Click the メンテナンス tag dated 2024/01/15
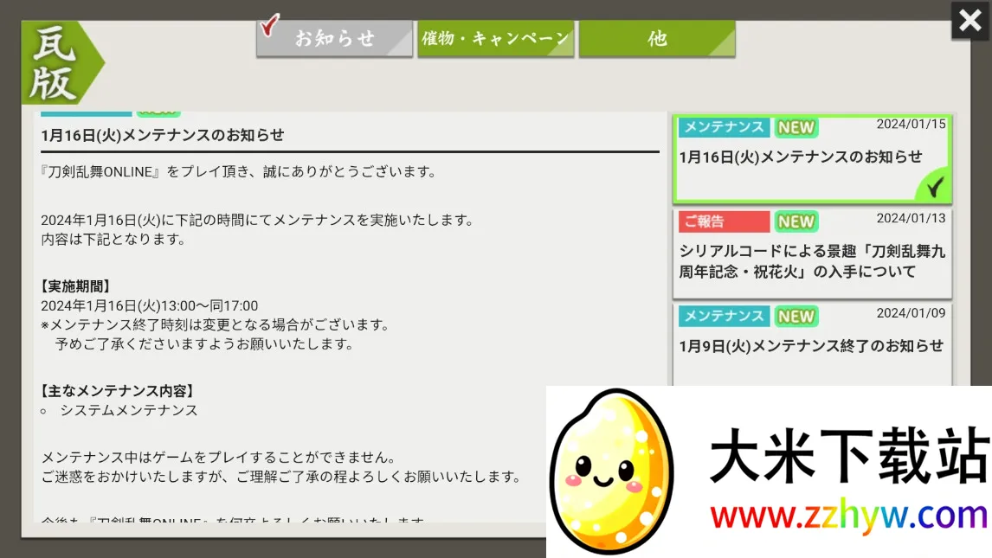Screen dimensions: 992x558 click(725, 127)
